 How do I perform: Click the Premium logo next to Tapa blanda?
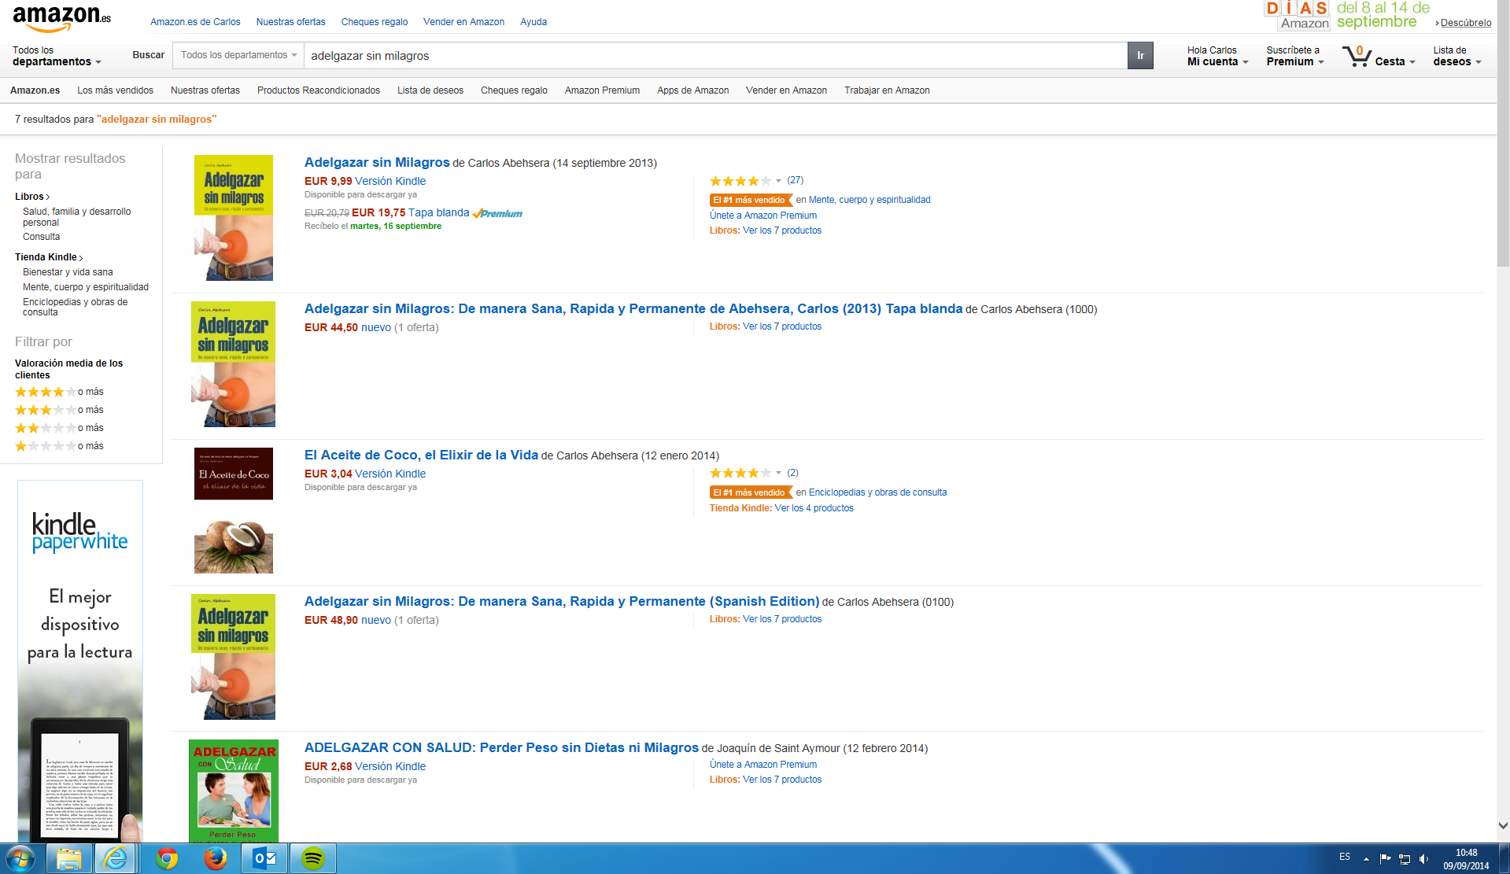click(x=498, y=213)
